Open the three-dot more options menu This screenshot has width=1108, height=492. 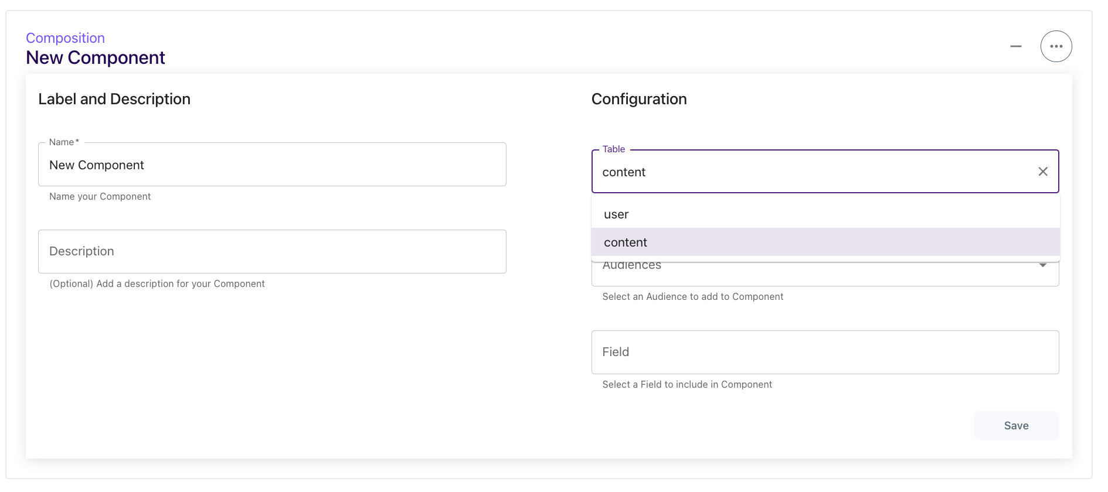(x=1056, y=46)
